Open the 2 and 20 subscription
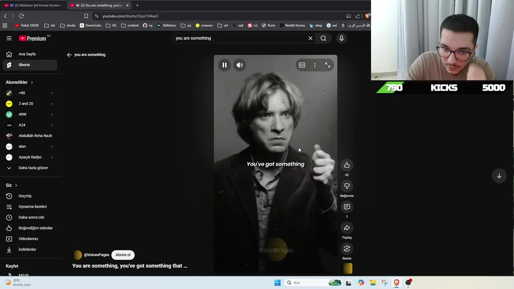 [x=30, y=104]
